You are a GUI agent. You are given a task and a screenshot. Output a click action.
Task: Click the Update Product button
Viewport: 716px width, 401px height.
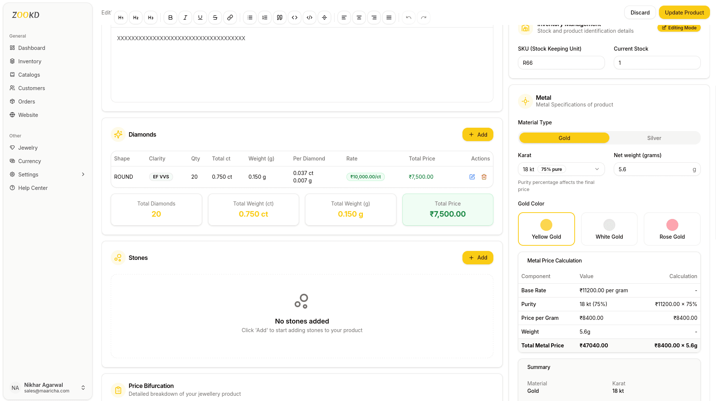pos(684,12)
